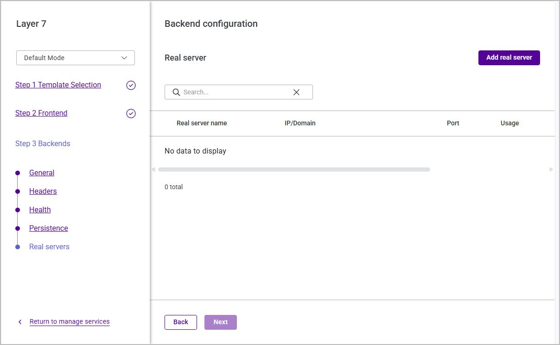Open the Default Mode dropdown
Viewport: 560px width, 345px height.
point(76,58)
